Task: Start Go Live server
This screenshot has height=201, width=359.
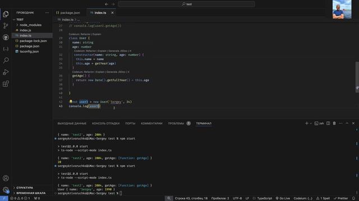Action: pyautogui.click(x=283, y=198)
